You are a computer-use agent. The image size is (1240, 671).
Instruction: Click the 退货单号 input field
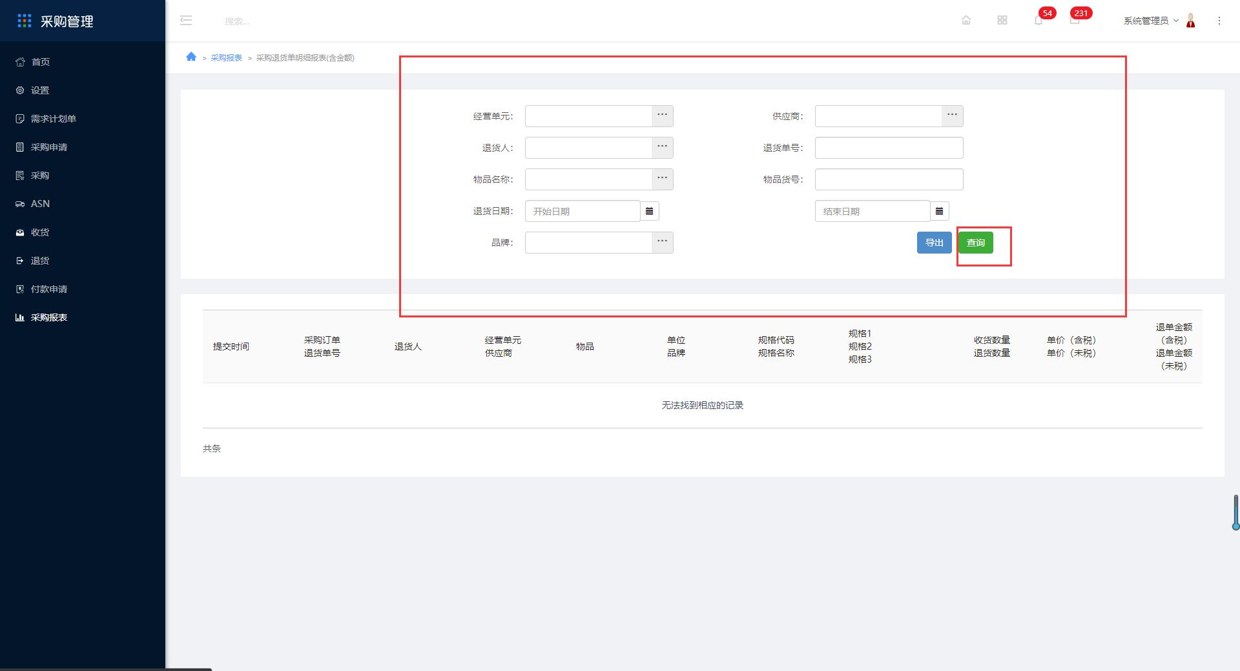click(889, 148)
